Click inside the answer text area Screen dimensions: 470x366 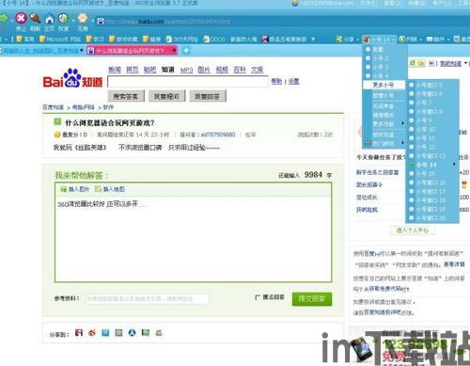pyautogui.click(x=194, y=240)
